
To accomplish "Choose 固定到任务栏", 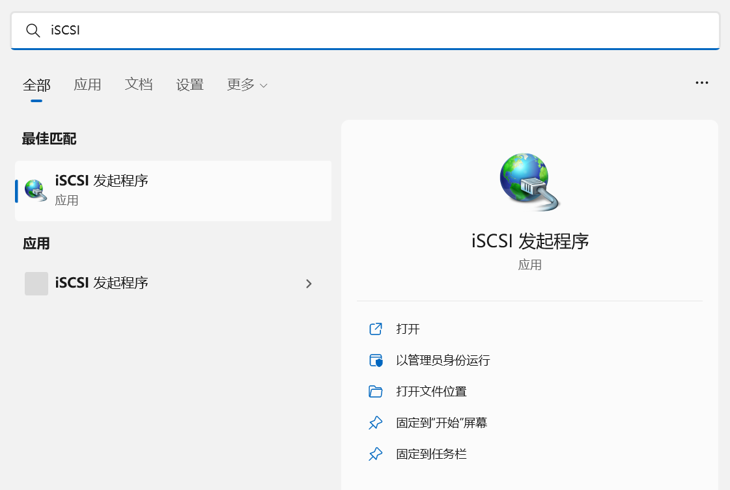I will coord(431,454).
